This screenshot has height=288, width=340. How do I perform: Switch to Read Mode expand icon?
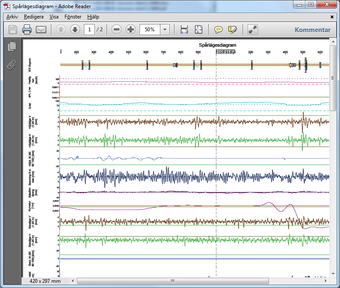253,30
